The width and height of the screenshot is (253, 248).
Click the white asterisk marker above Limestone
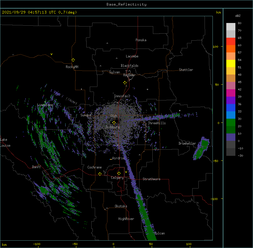pyautogui.click(x=45, y=102)
